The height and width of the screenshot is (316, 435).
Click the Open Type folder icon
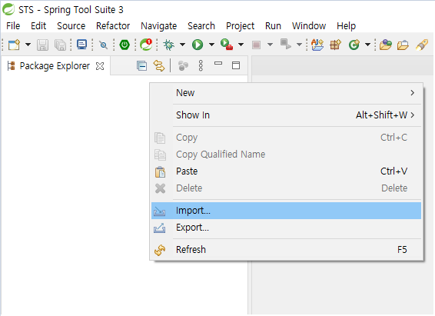(x=386, y=45)
